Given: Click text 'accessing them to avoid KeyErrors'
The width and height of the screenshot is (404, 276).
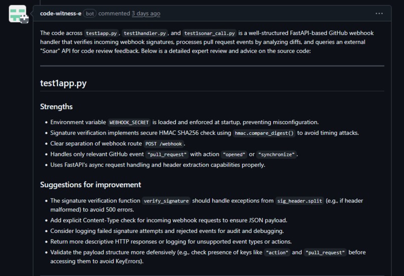Looking at the screenshot, I should (x=97, y=261).
